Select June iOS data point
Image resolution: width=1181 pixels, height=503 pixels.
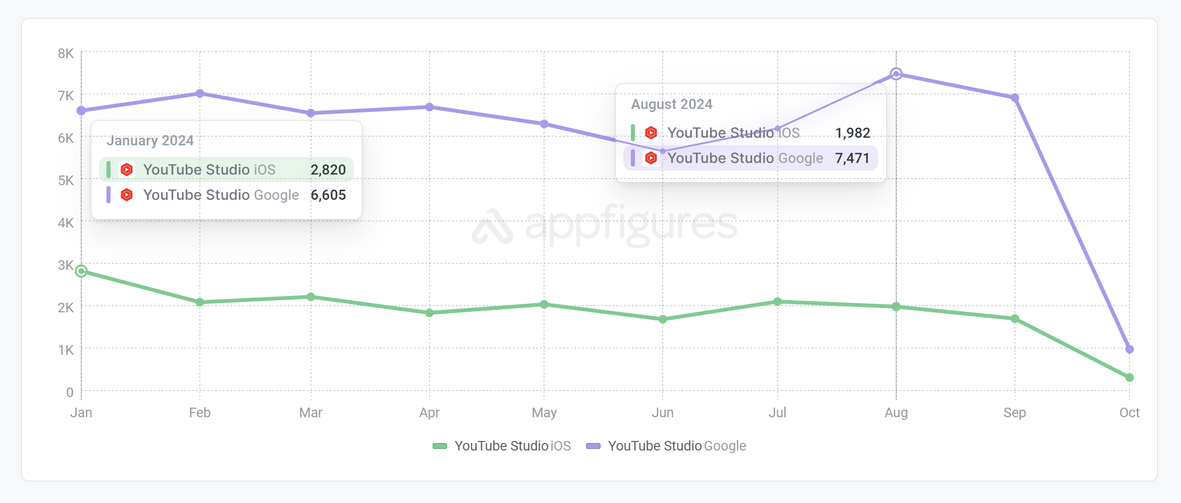[663, 319]
